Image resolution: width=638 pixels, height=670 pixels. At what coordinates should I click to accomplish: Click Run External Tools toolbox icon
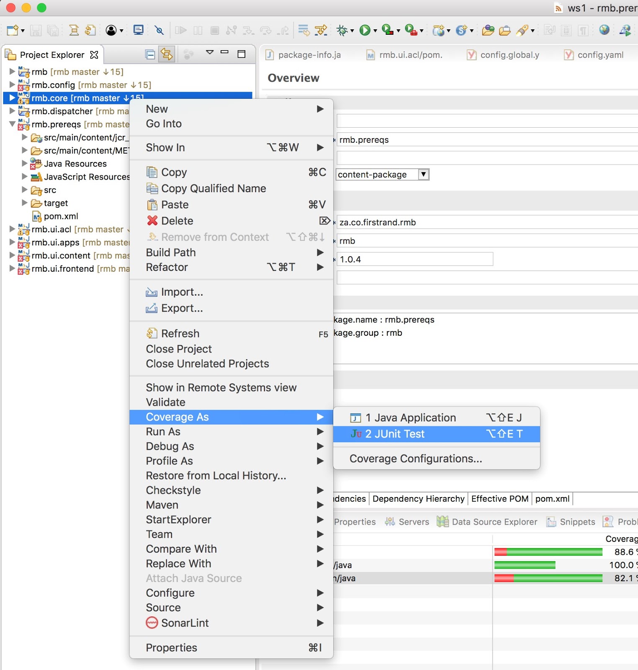tap(411, 30)
